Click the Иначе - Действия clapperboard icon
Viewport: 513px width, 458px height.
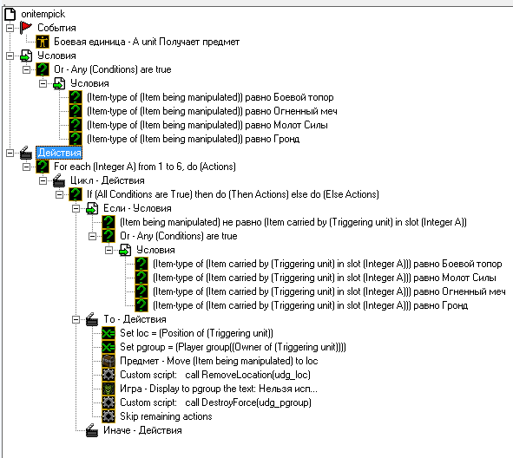click(92, 430)
